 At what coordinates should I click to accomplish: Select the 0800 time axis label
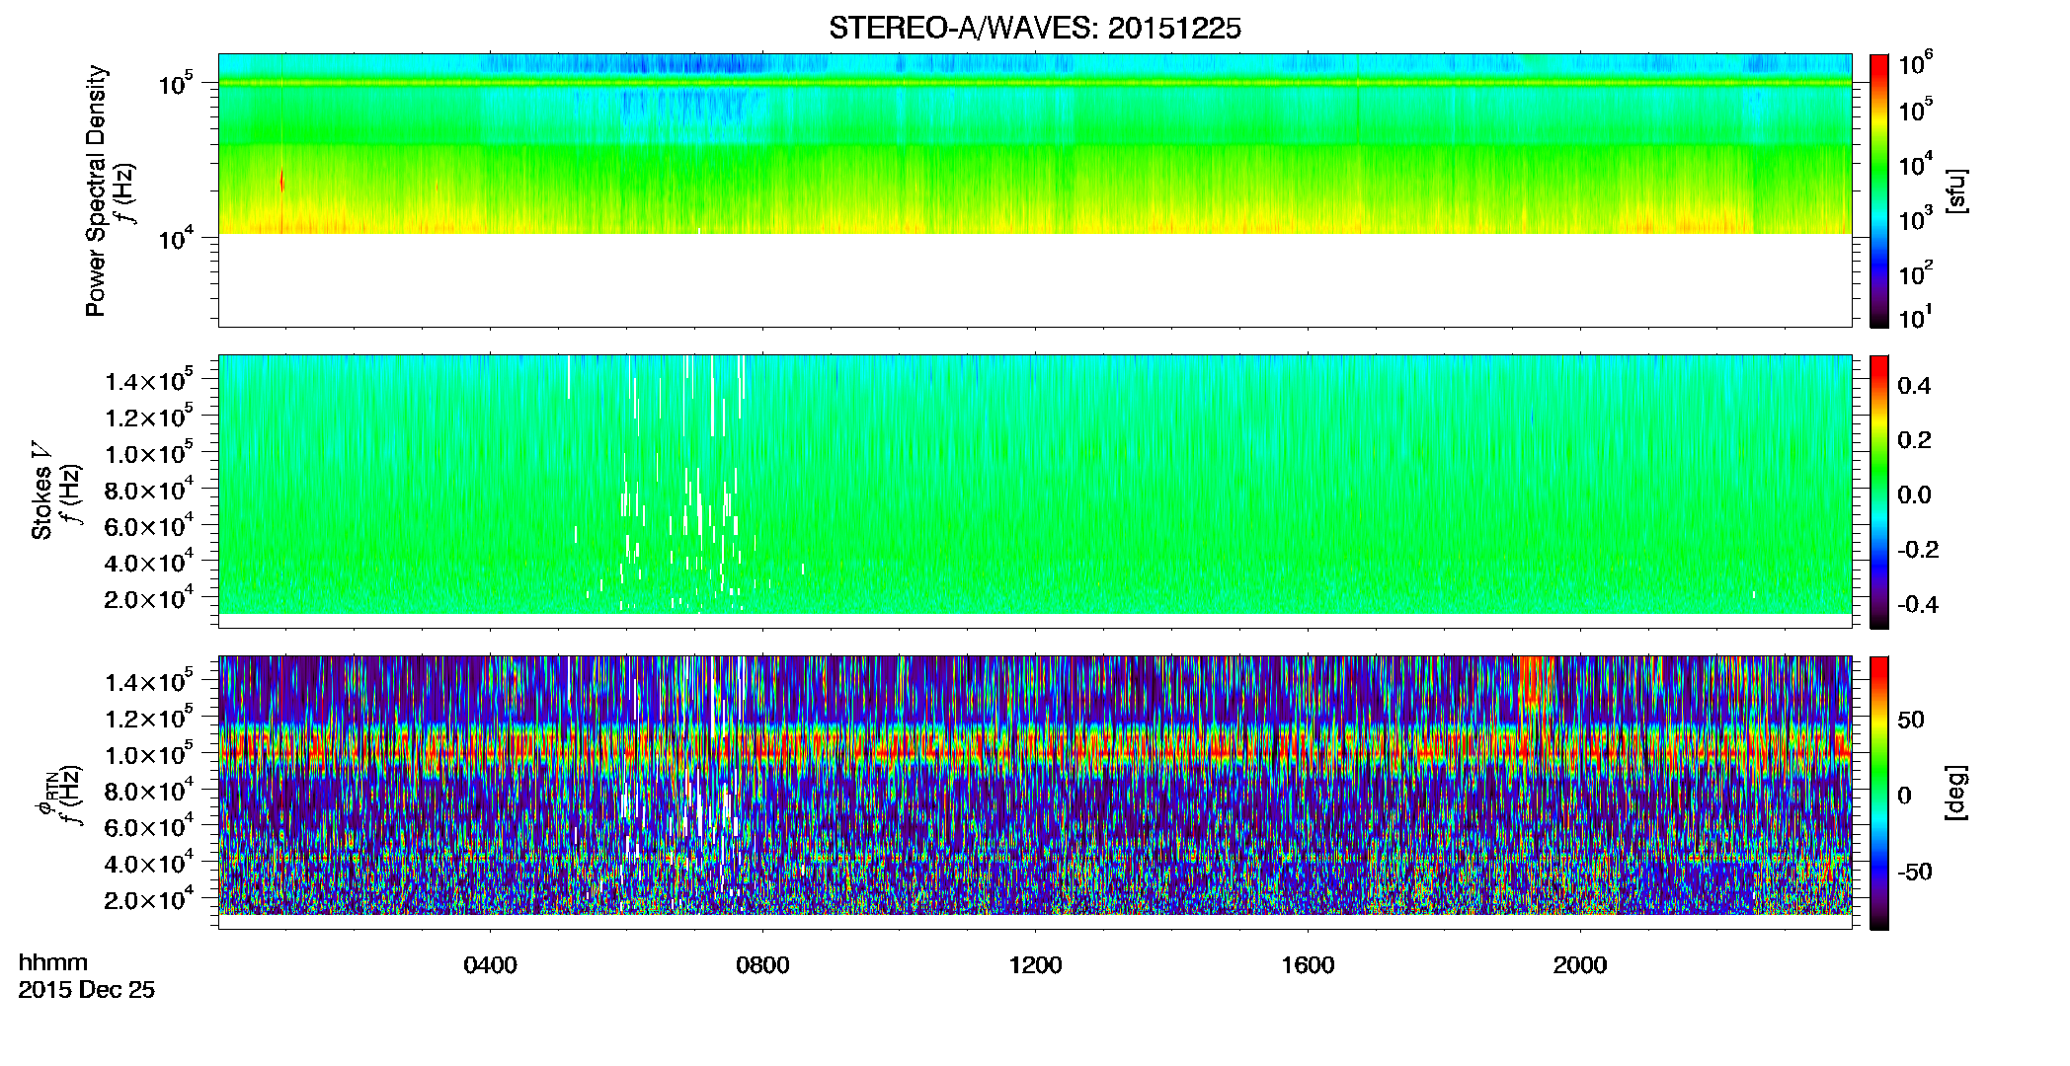[x=762, y=965]
